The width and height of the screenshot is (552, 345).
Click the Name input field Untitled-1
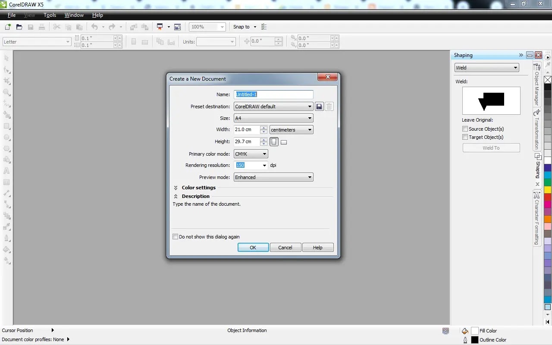pyautogui.click(x=273, y=94)
